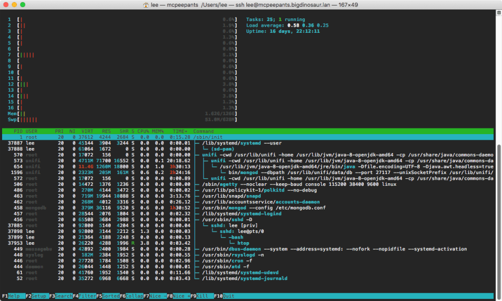Select the dbus-daemon process row
502x301 pixels.
pyautogui.click(x=248, y=249)
